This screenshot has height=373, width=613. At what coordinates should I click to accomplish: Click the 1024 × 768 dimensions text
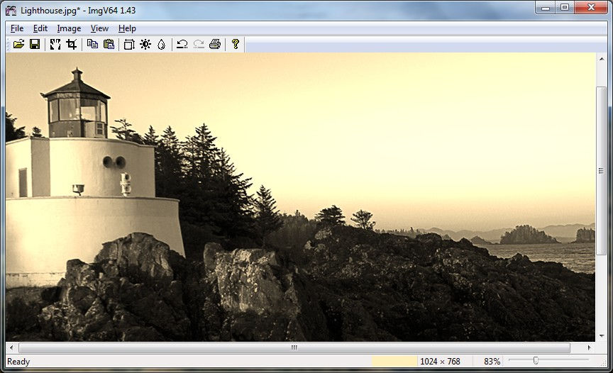440,362
